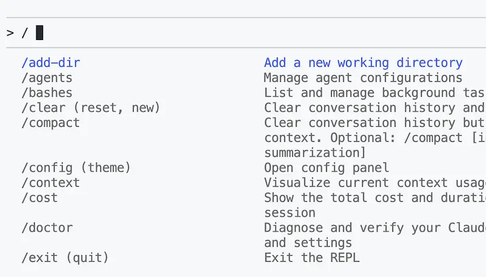Select the /exit (quit) command
The width and height of the screenshot is (486, 277).
tap(65, 258)
